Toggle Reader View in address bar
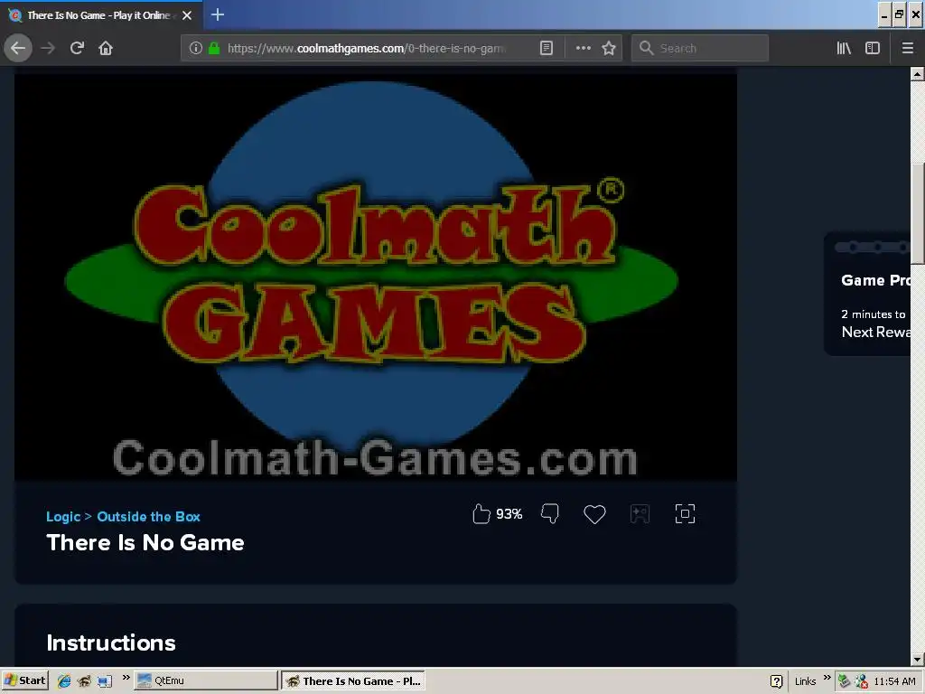925x694 pixels. (547, 49)
